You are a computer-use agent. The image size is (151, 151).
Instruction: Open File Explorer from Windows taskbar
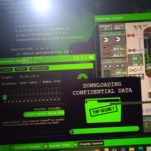click(132, 149)
